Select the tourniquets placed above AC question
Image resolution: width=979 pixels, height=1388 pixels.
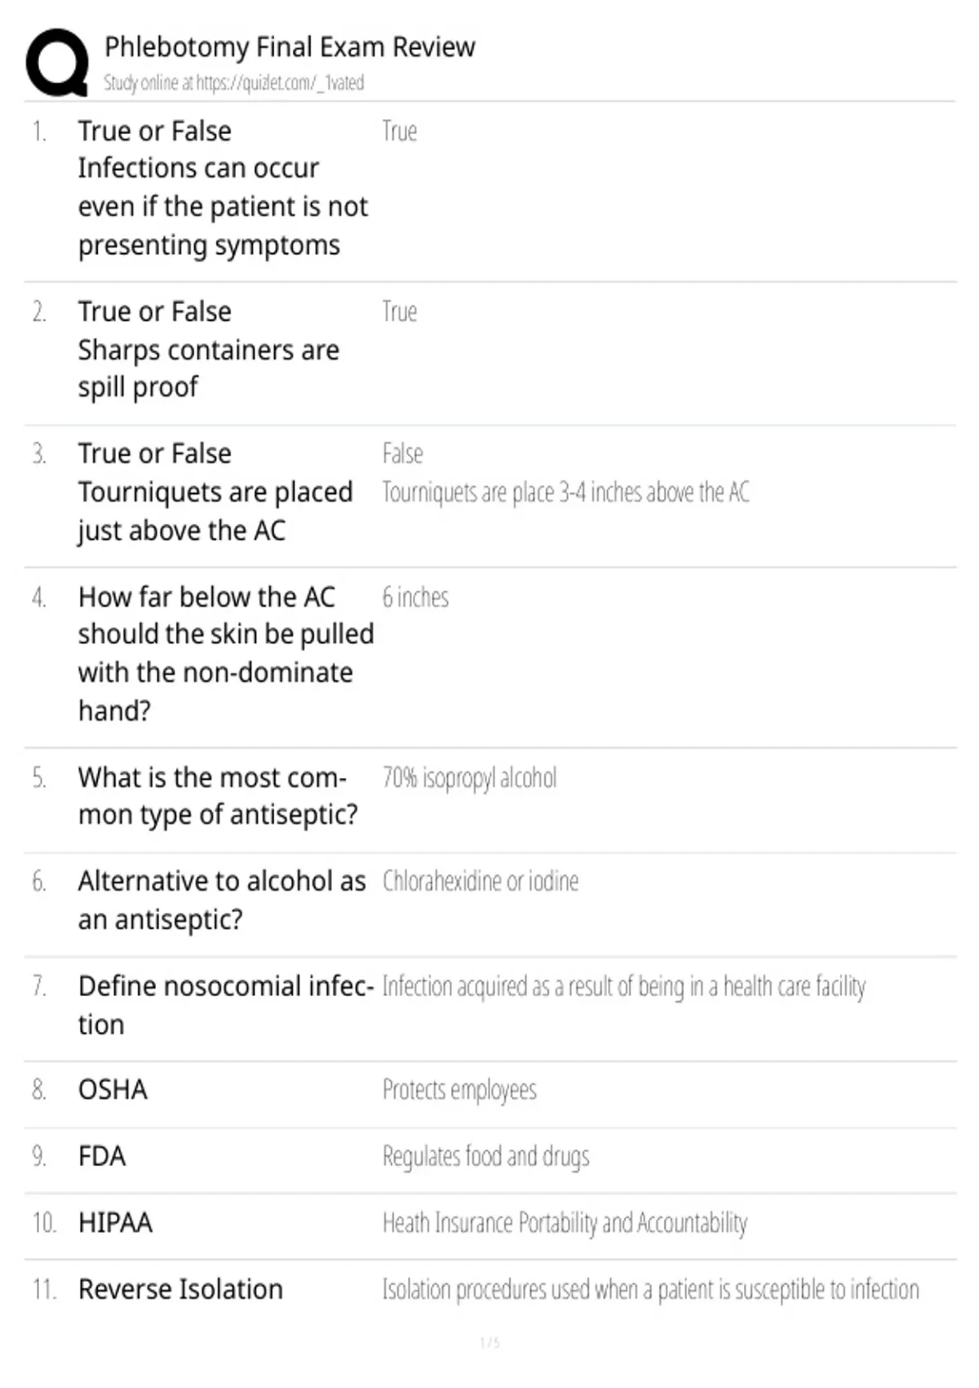click(x=215, y=492)
